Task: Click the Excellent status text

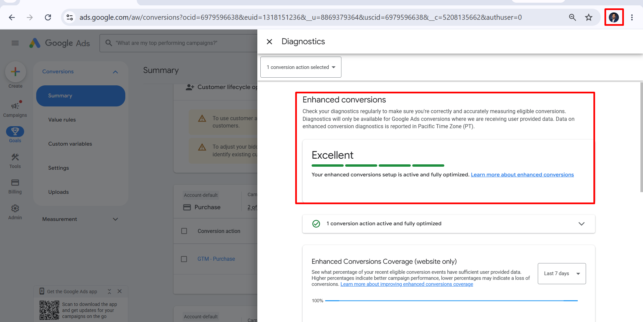Action: pyautogui.click(x=332, y=155)
